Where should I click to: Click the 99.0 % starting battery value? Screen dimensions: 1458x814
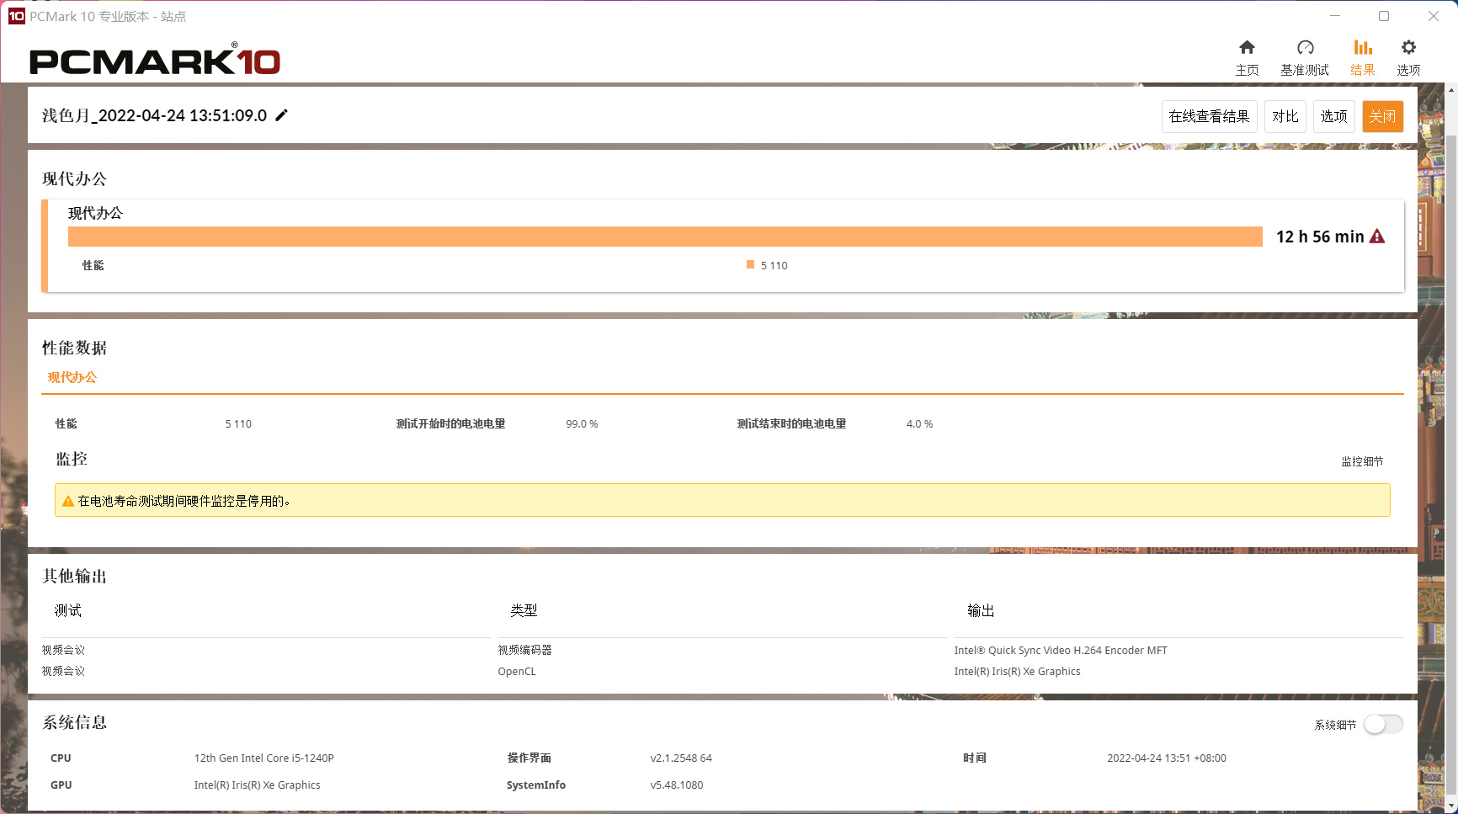pos(582,424)
